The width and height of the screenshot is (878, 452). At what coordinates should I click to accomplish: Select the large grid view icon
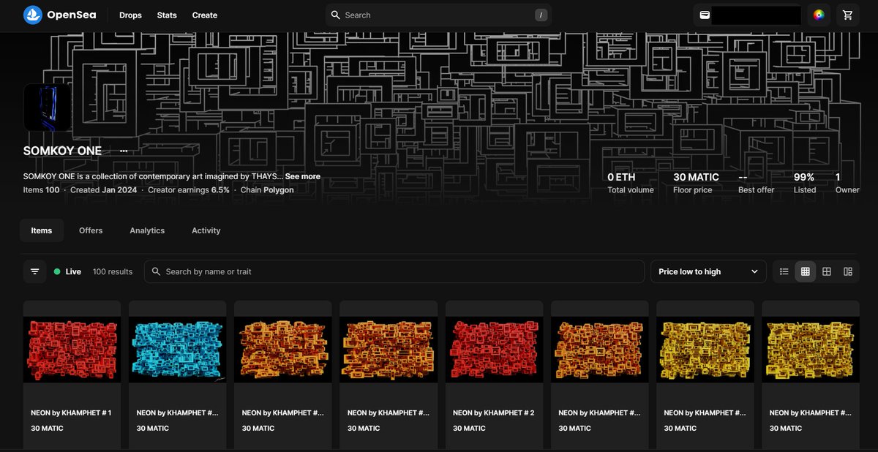coord(827,271)
